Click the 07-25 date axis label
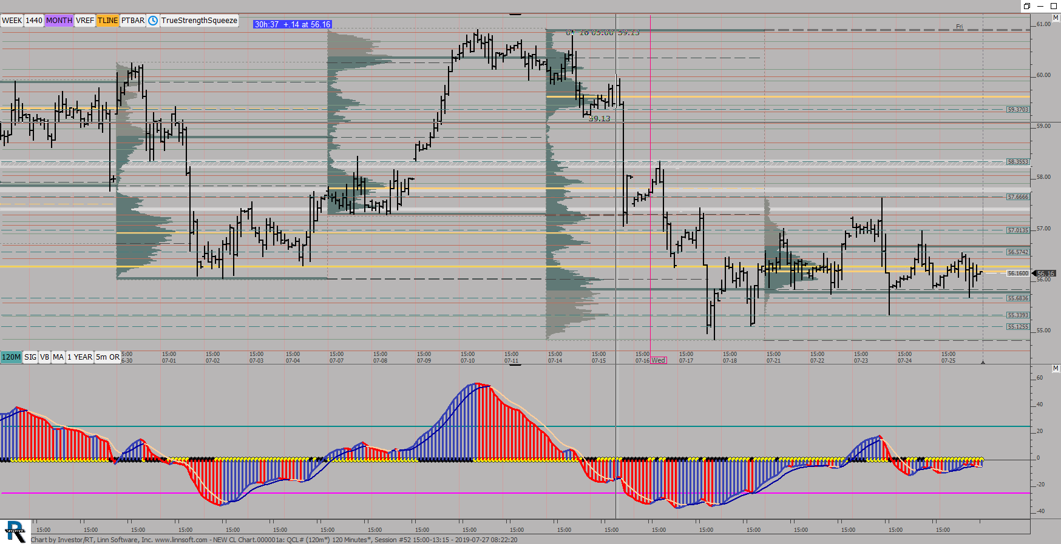1061x544 pixels. tap(948, 361)
